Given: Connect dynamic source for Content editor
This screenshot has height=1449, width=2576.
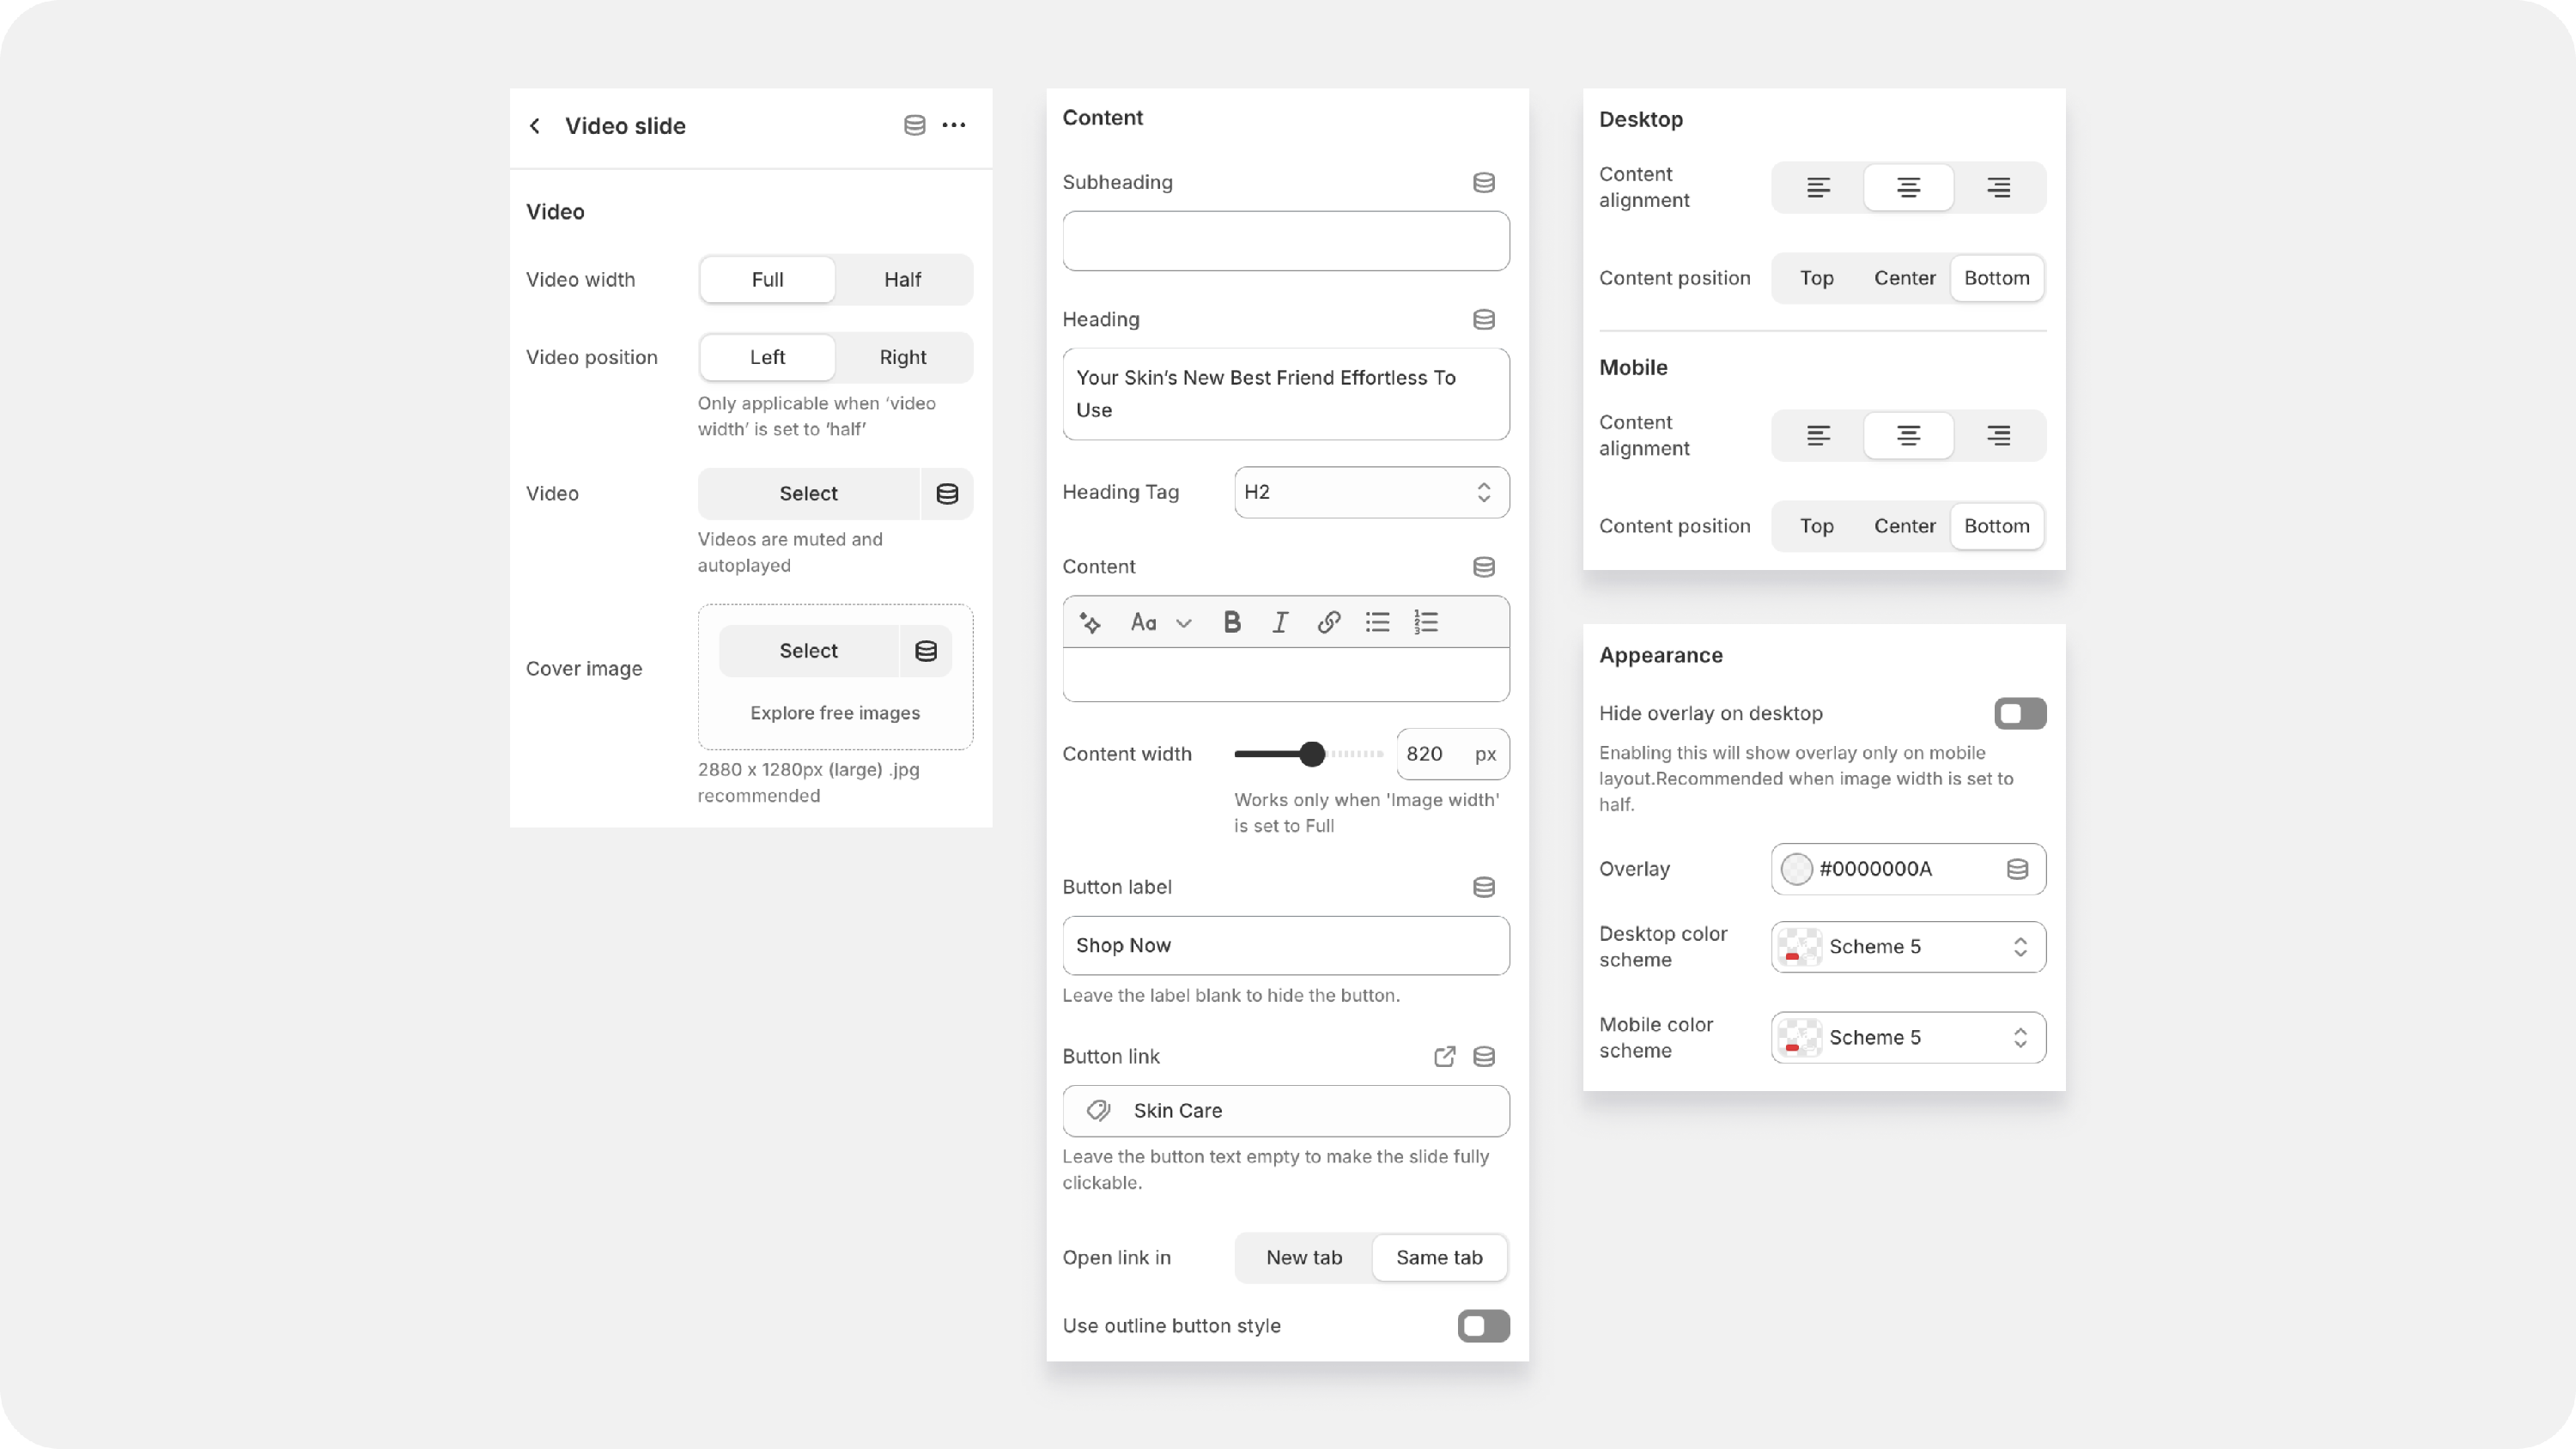Looking at the screenshot, I should click(1484, 567).
